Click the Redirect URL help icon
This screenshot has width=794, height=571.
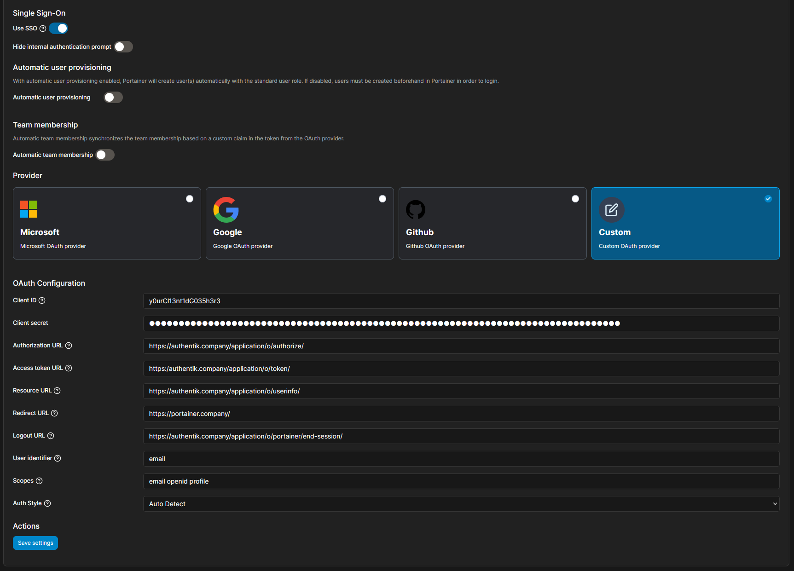pyautogui.click(x=54, y=413)
